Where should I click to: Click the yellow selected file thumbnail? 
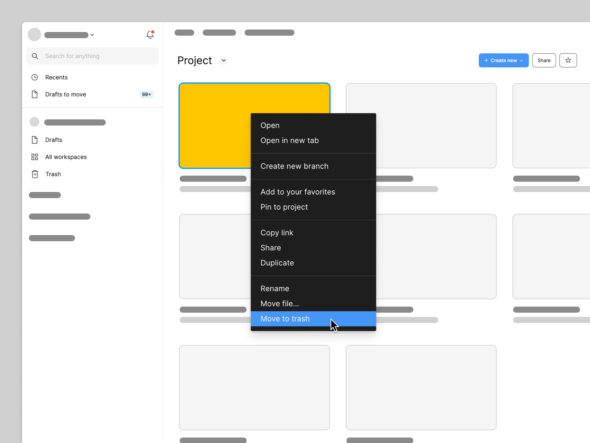[214, 126]
